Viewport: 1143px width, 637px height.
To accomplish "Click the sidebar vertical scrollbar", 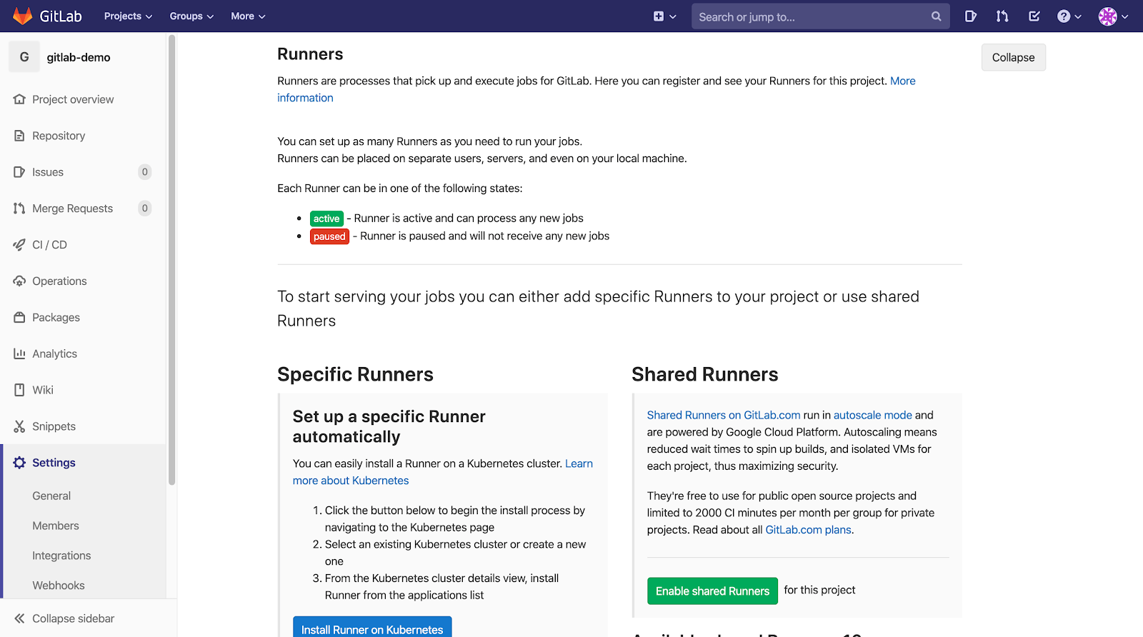I will (171, 260).
